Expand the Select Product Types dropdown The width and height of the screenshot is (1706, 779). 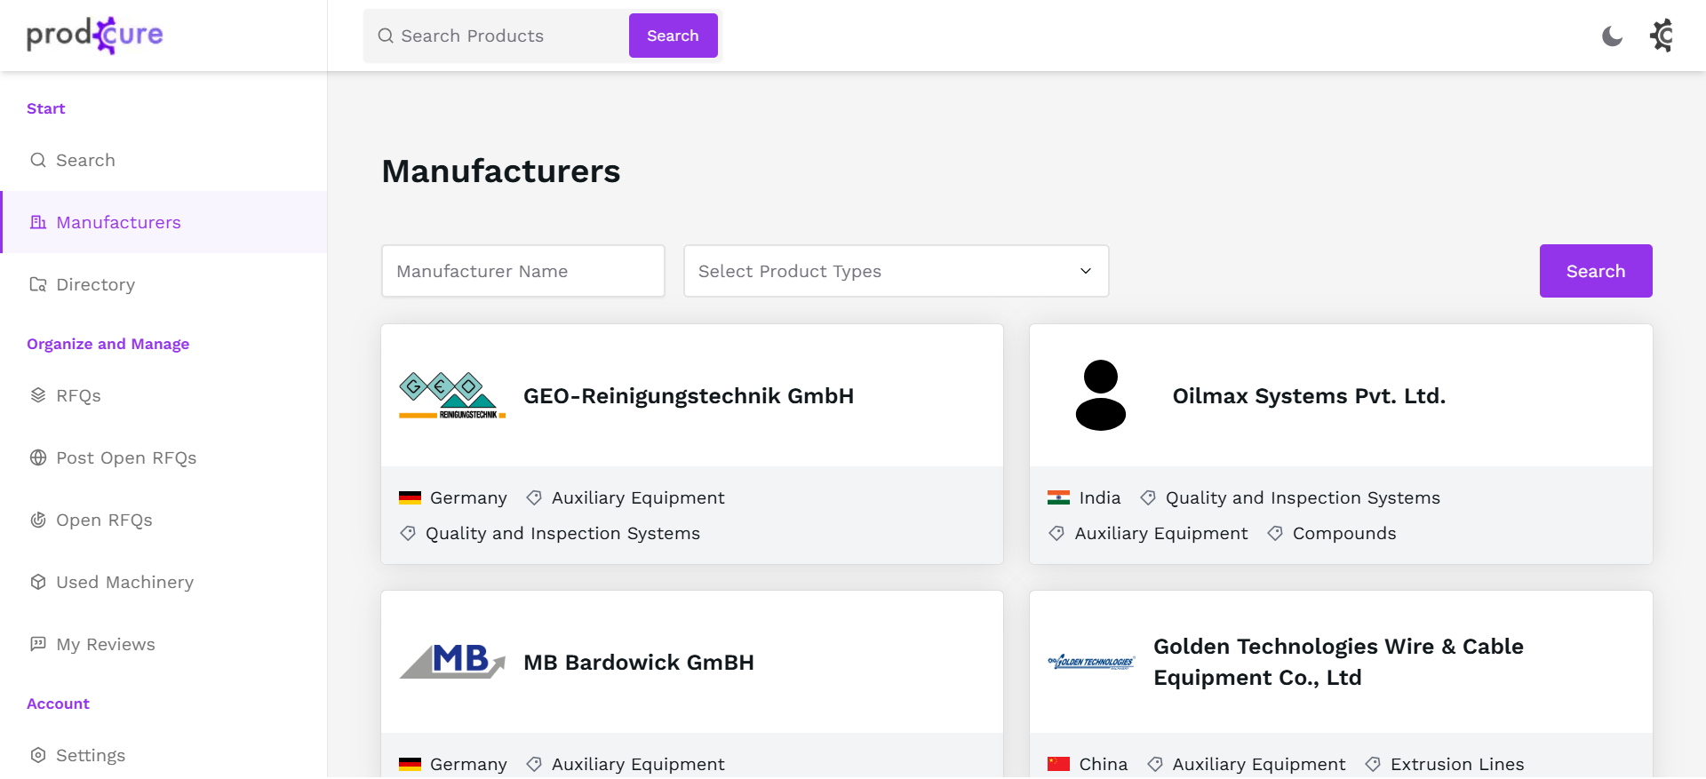pyautogui.click(x=896, y=271)
